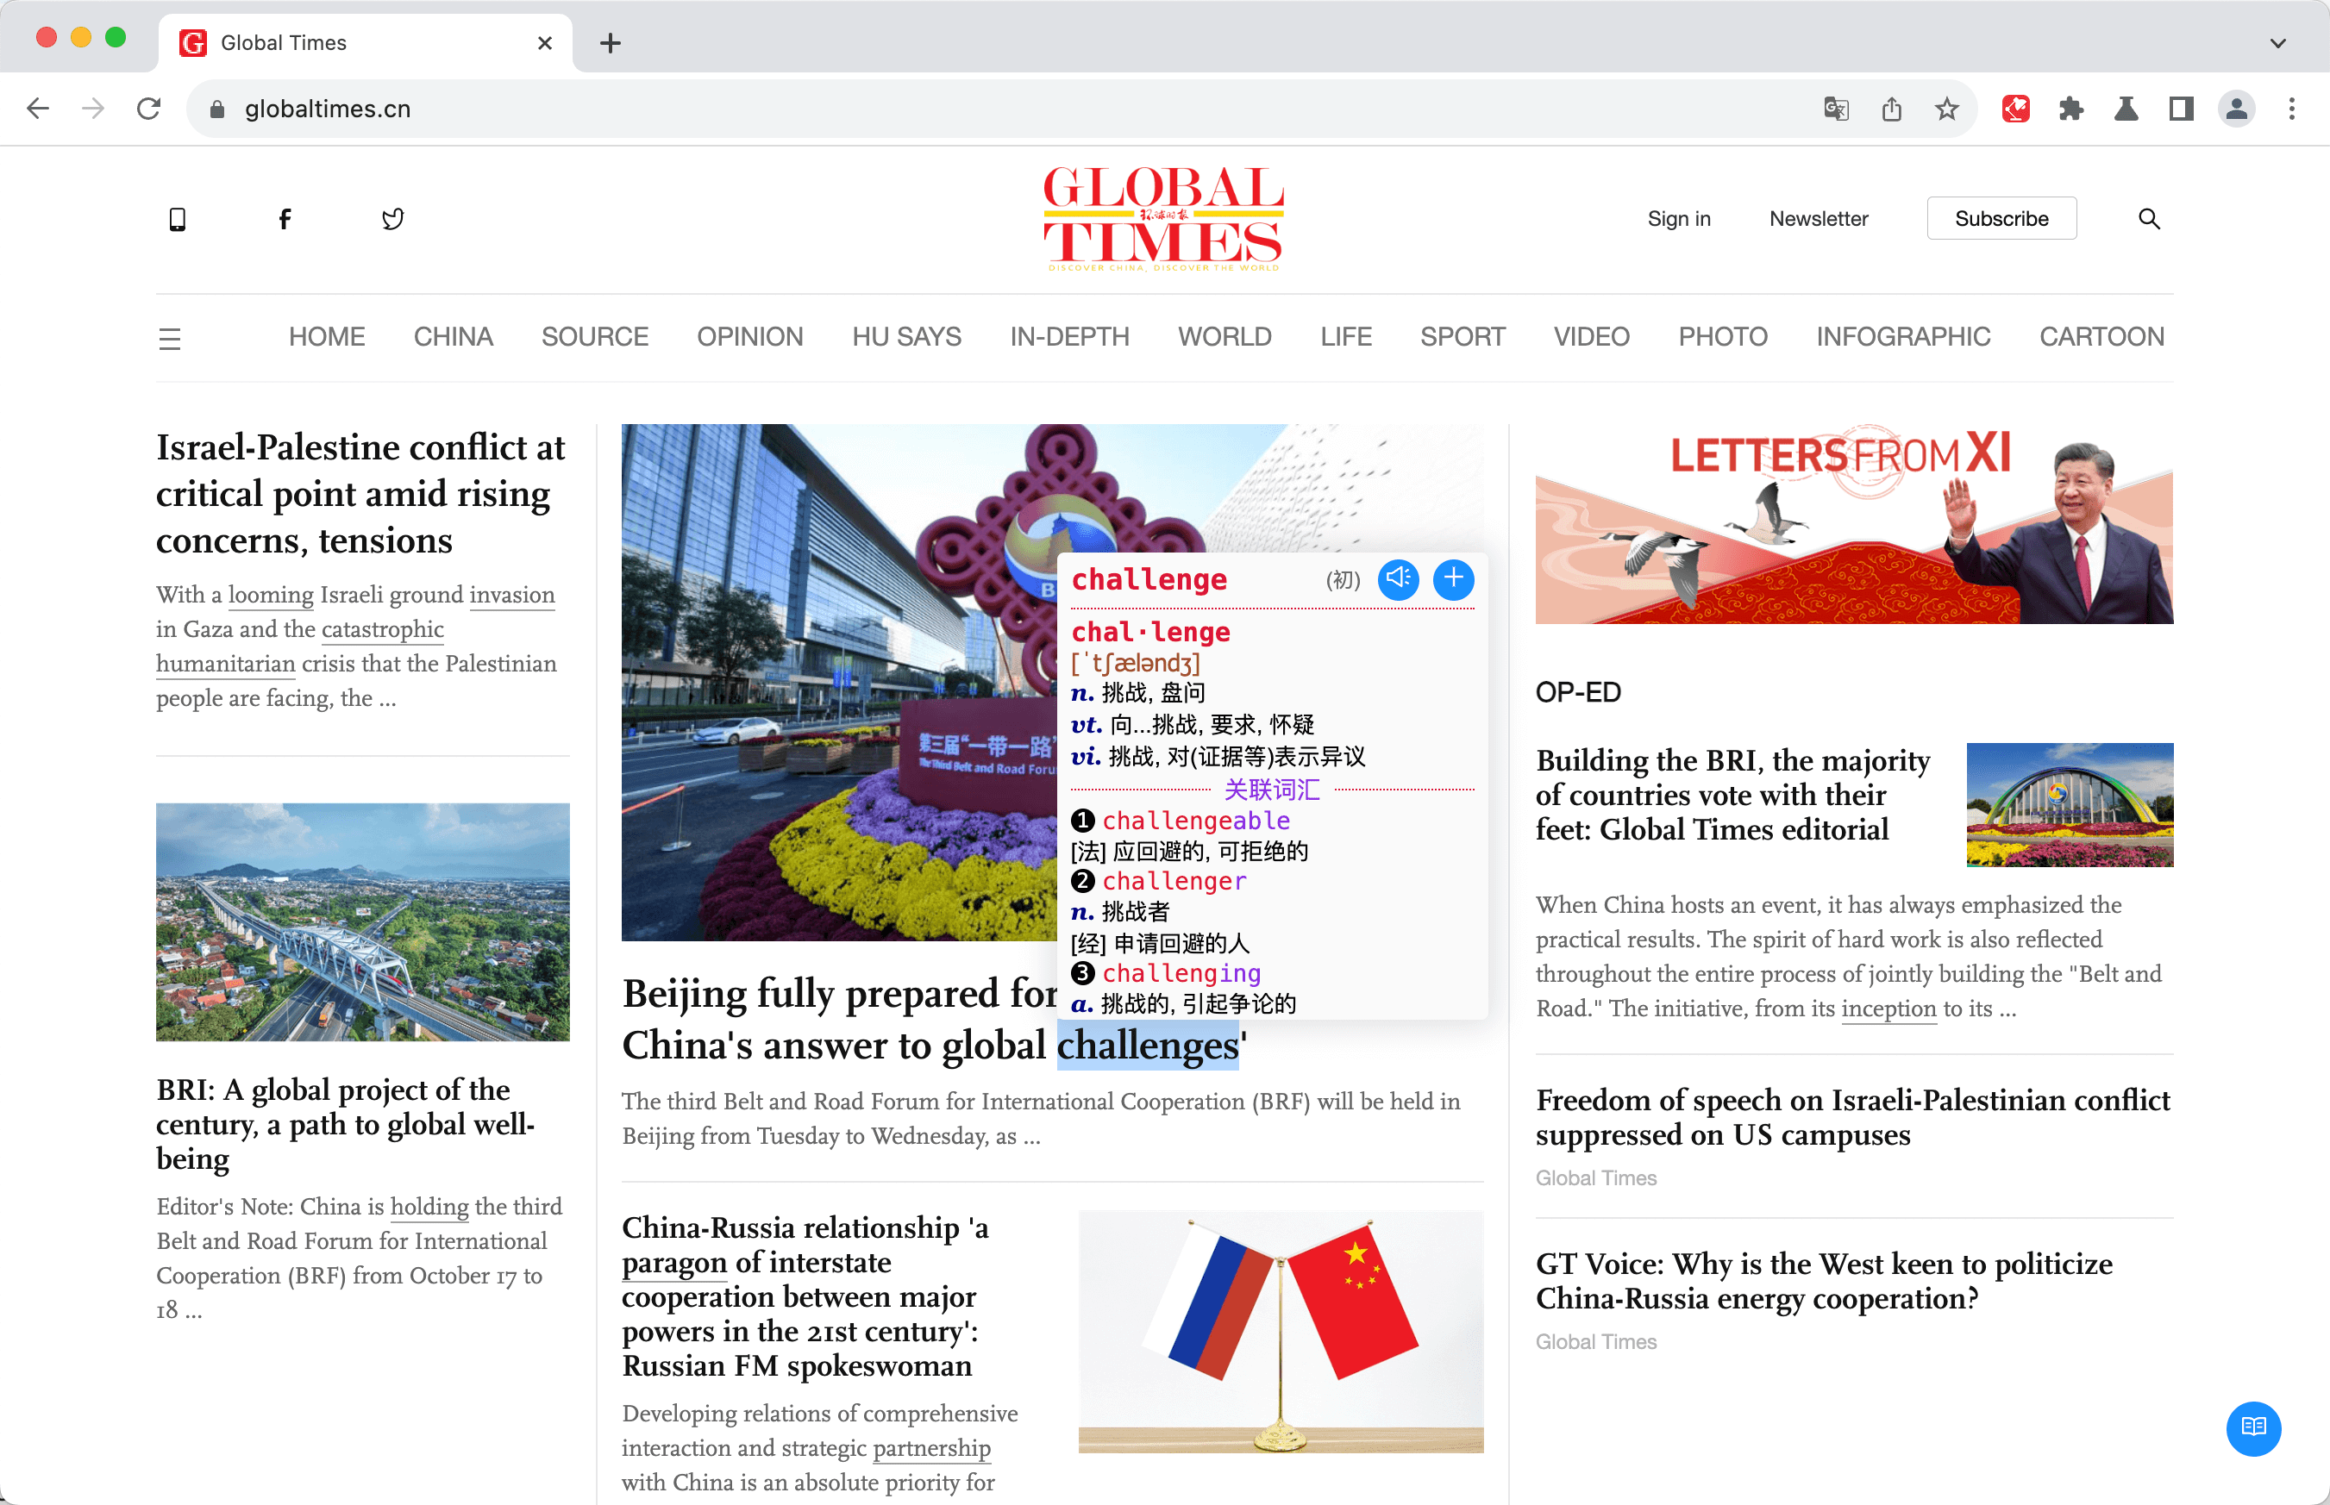
Task: Open the Letters from Xi banner
Action: (1853, 525)
